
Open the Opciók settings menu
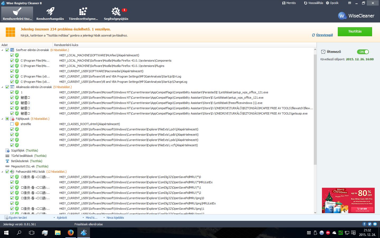[332, 3]
